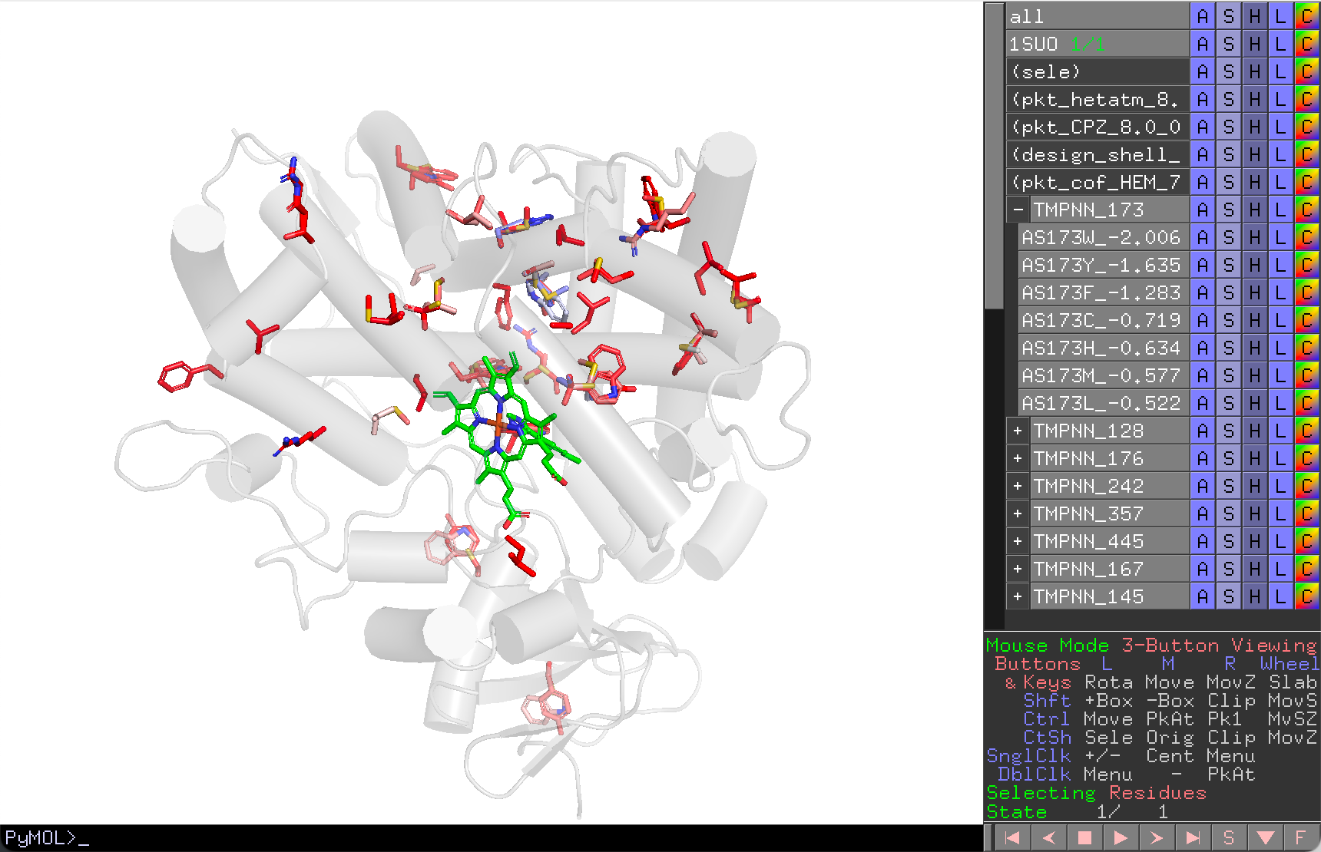Rewind to first frame button
Screen dimensions: 1321x852
pyautogui.click(x=1012, y=837)
